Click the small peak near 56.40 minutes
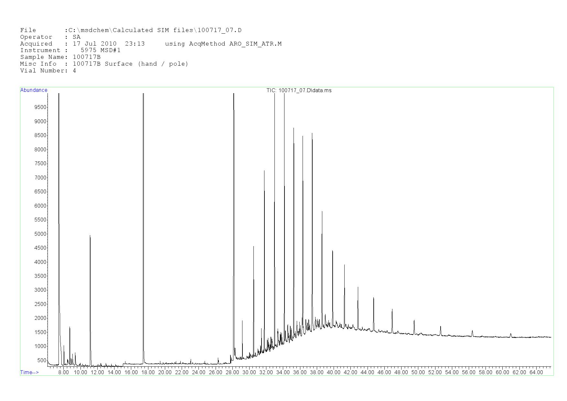The image size is (567, 401). click(472, 332)
